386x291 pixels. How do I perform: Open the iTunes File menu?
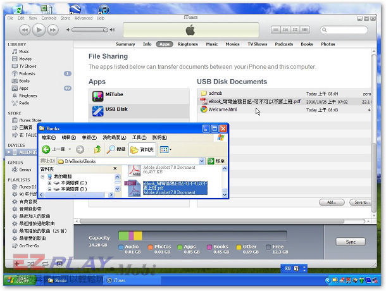tap(10, 18)
